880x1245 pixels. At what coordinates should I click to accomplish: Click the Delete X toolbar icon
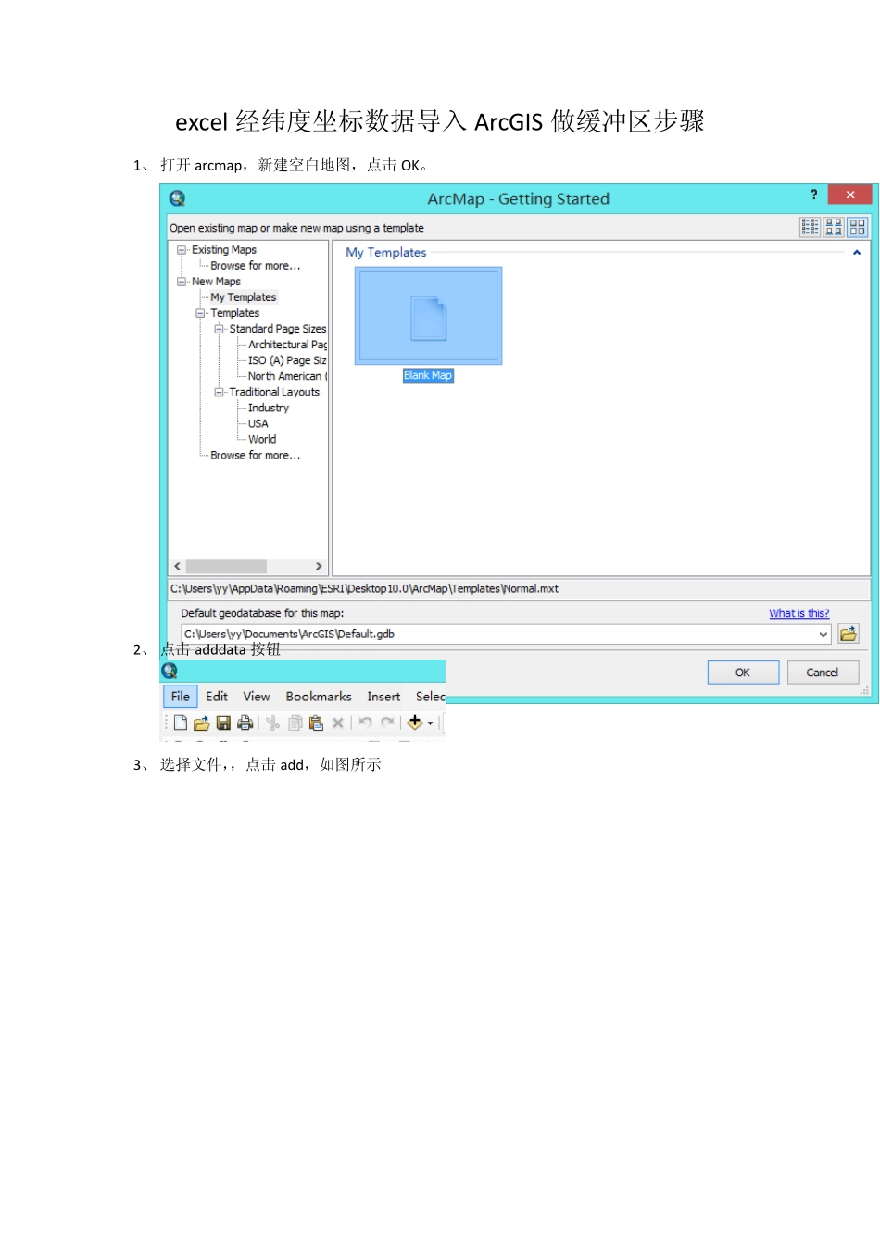tap(338, 723)
